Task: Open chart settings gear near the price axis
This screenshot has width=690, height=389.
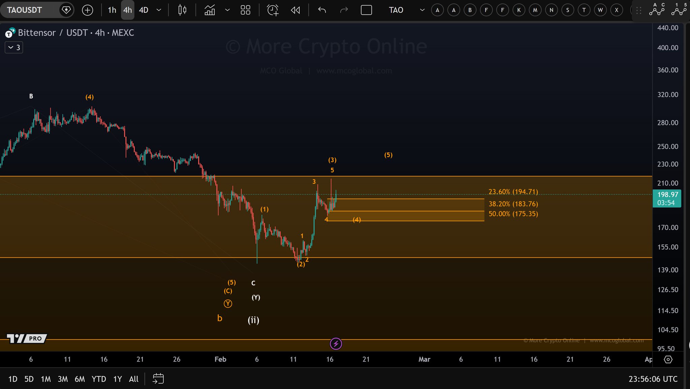Action: click(668, 359)
